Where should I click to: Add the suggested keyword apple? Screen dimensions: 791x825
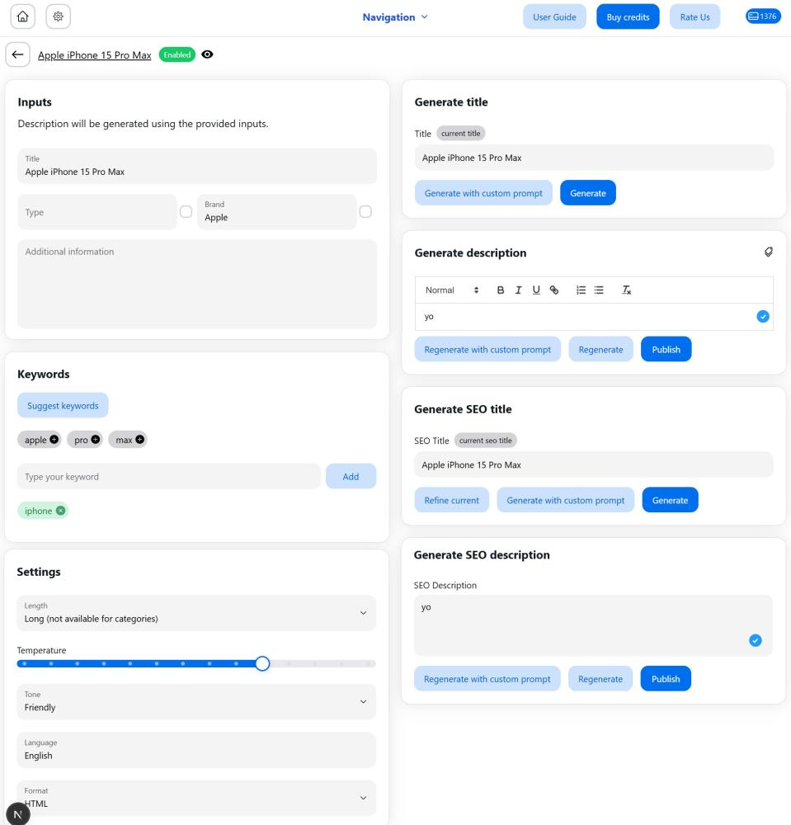(54, 440)
